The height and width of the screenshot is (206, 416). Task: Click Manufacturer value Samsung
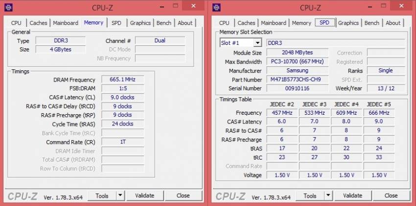click(x=297, y=70)
